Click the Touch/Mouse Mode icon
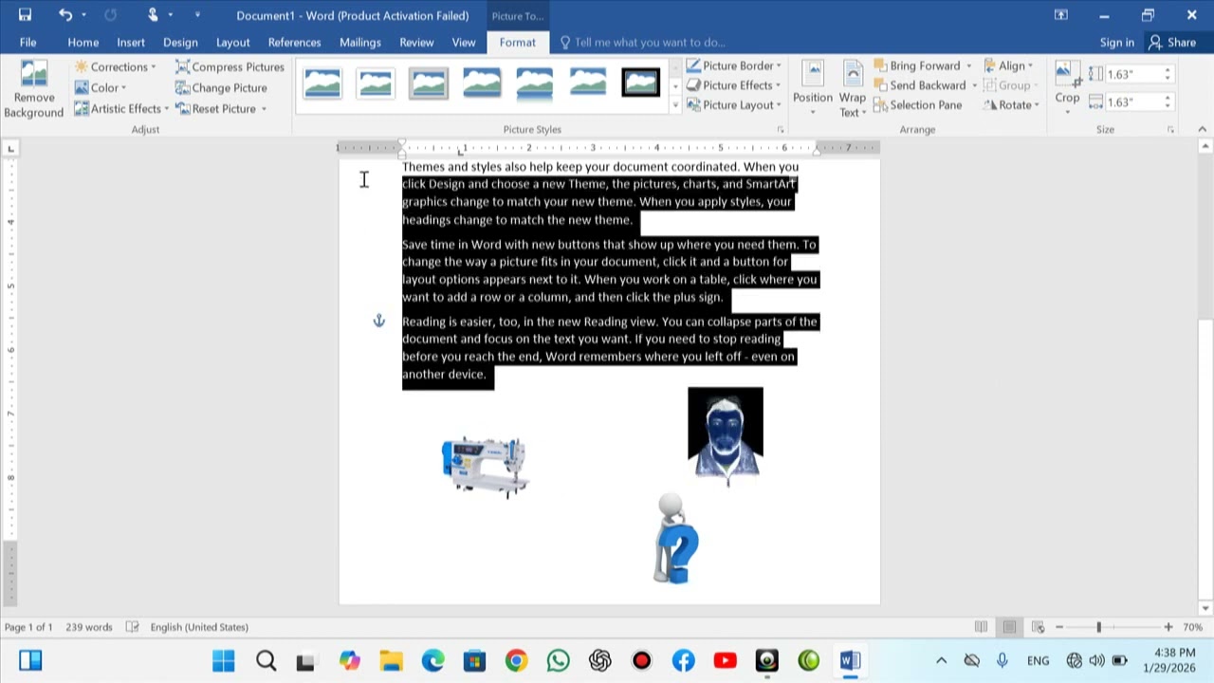Screen dimensions: 1214x683 (153, 15)
